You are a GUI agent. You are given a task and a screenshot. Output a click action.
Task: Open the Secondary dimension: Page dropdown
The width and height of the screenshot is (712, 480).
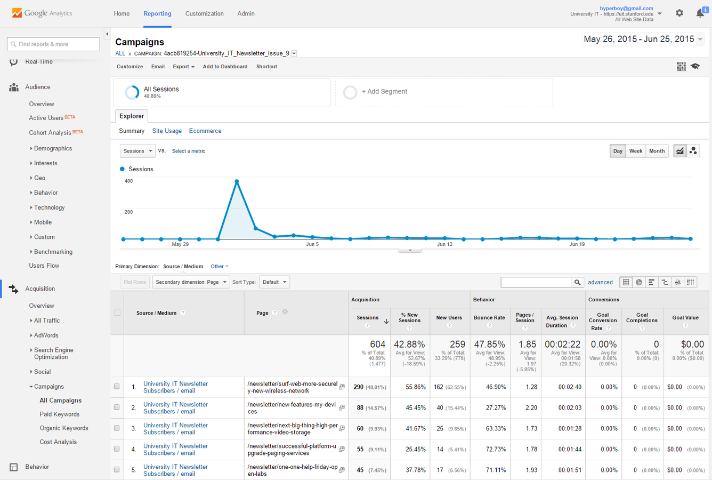191,282
